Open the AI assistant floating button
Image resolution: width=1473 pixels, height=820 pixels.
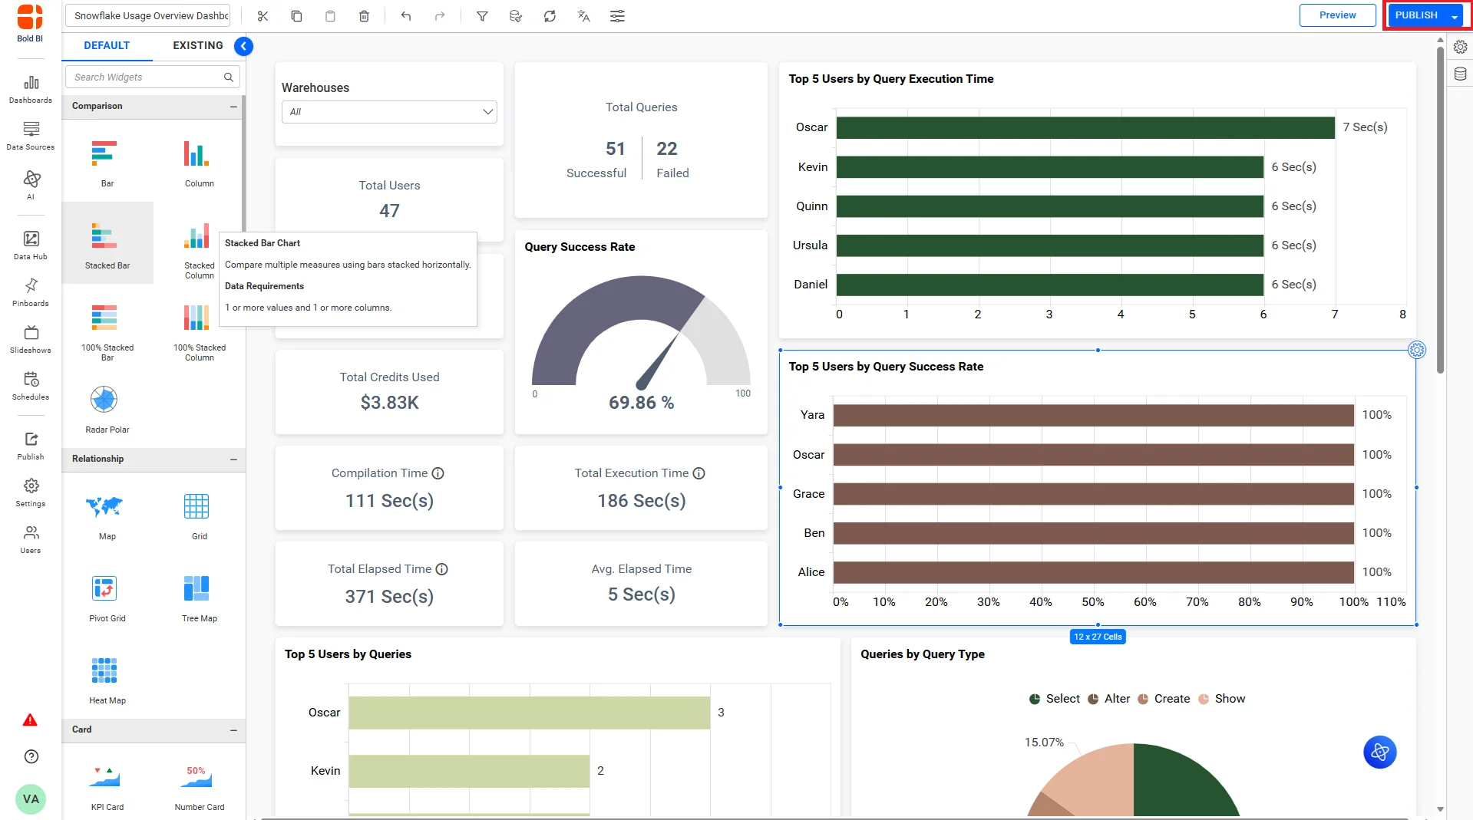click(1379, 752)
